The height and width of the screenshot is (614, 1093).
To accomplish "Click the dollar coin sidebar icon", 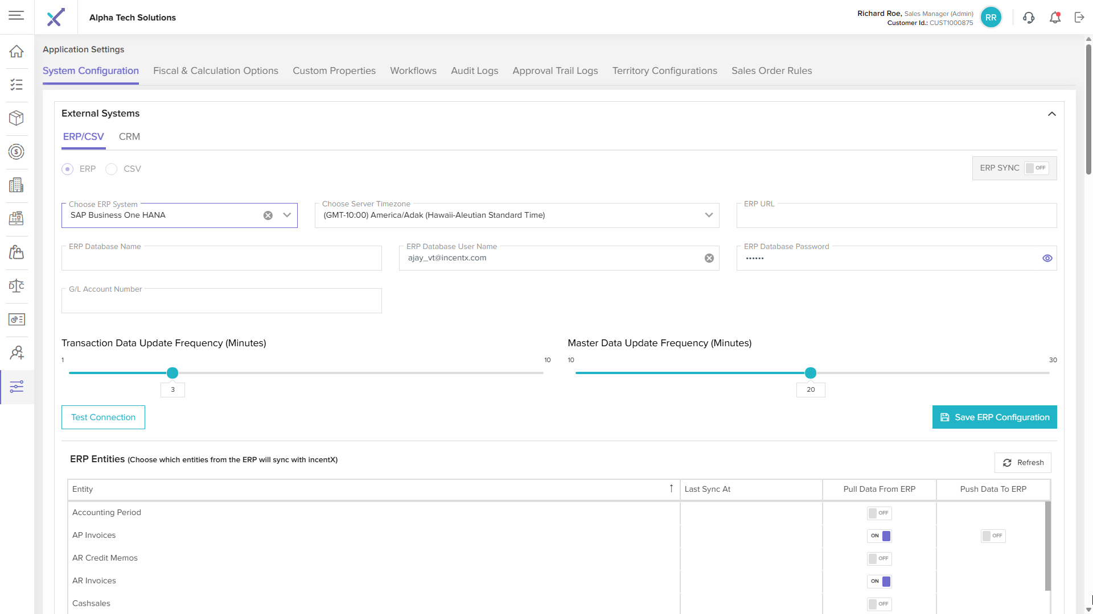I will [17, 152].
